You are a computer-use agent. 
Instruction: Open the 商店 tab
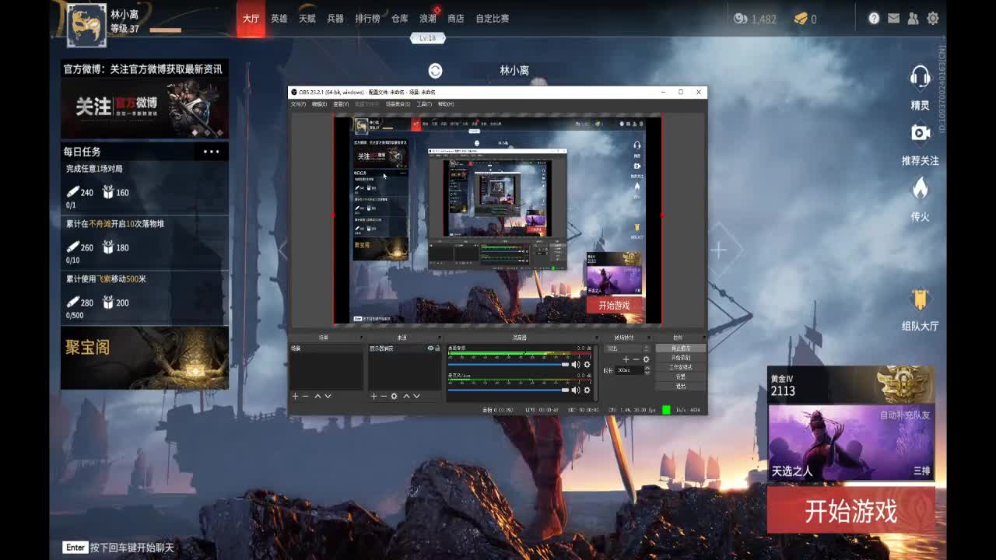456,19
